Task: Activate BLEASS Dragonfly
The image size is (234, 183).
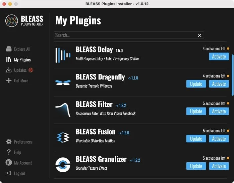Action: pyautogui.click(x=219, y=84)
